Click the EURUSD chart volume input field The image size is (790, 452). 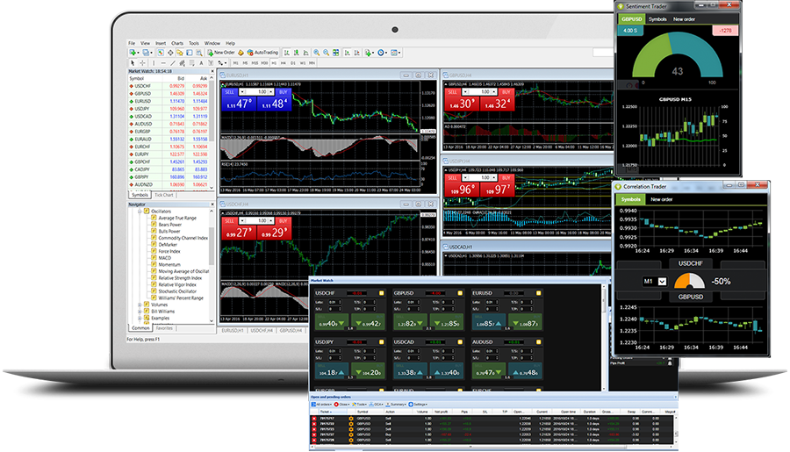[x=257, y=92]
